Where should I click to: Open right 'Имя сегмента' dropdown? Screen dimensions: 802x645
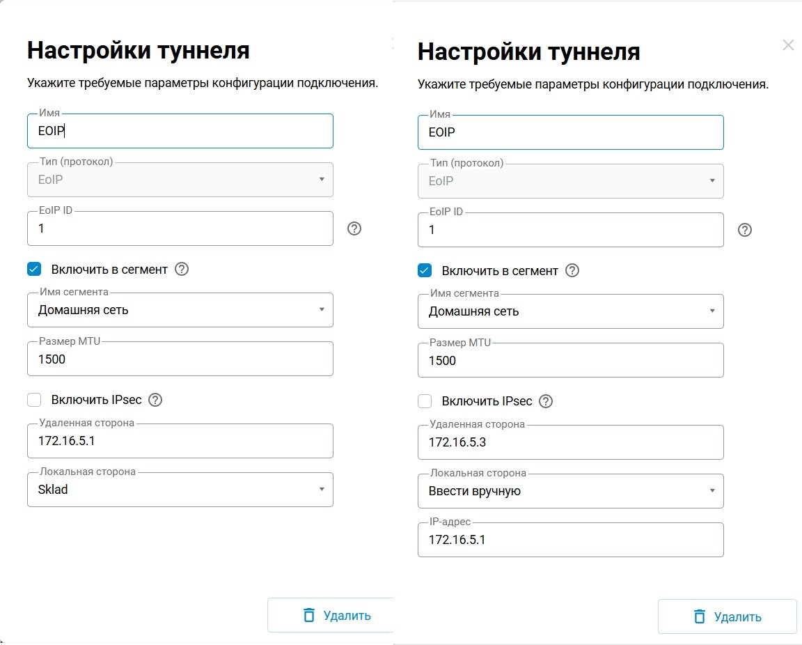570,311
